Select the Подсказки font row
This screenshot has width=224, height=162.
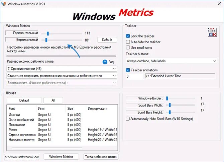(x=62, y=125)
